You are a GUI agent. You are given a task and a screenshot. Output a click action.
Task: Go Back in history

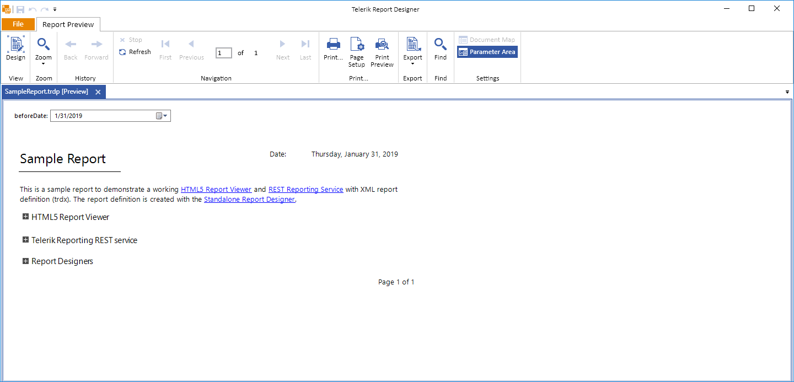click(x=71, y=49)
